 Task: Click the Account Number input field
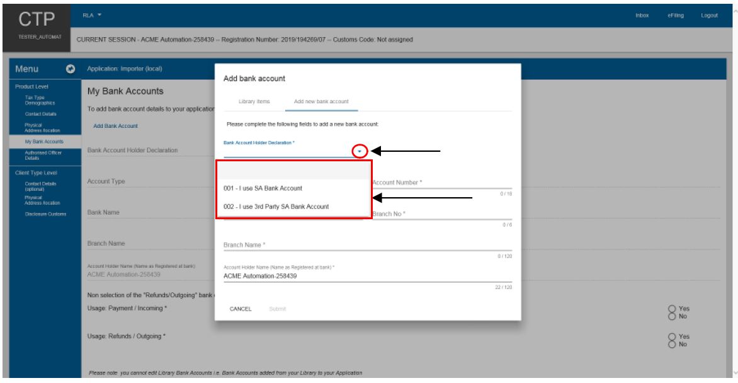[x=442, y=183]
